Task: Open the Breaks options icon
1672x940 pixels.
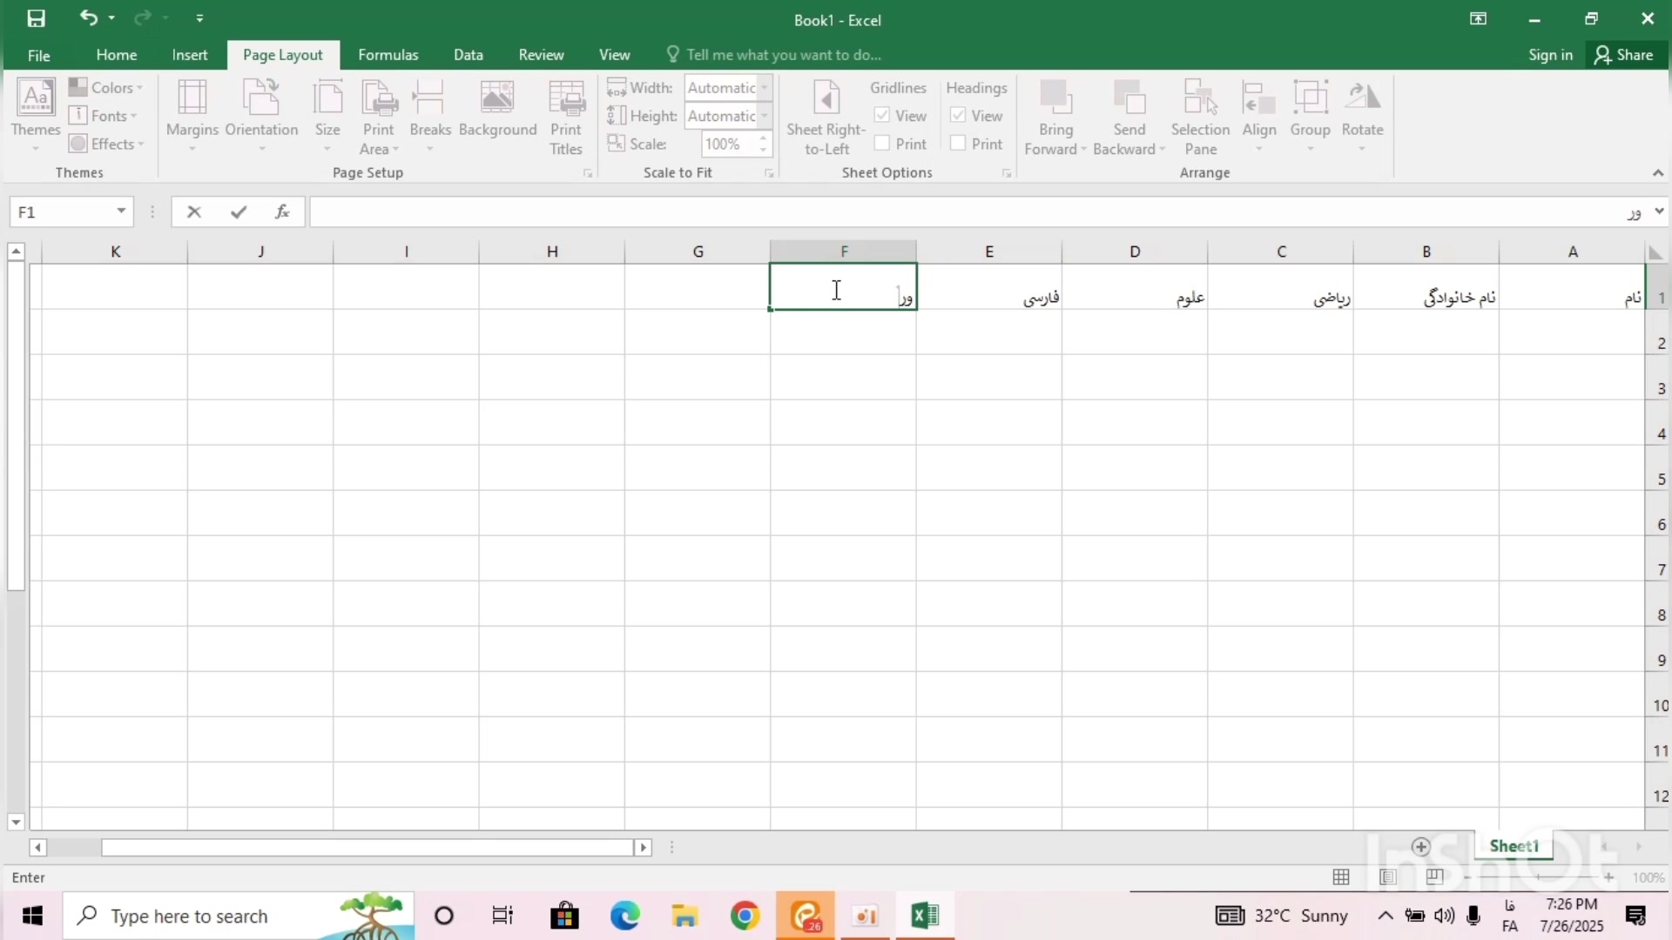Action: [x=429, y=97]
